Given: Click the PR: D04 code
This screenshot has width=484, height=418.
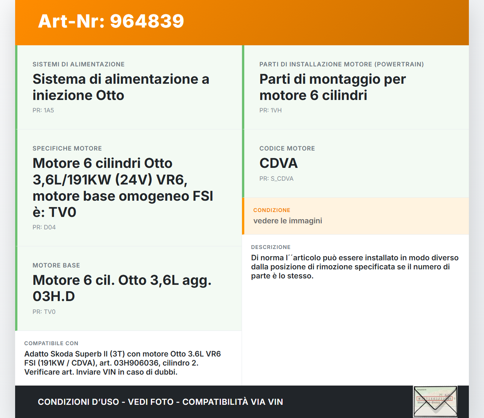Looking at the screenshot, I should pyautogui.click(x=44, y=227).
